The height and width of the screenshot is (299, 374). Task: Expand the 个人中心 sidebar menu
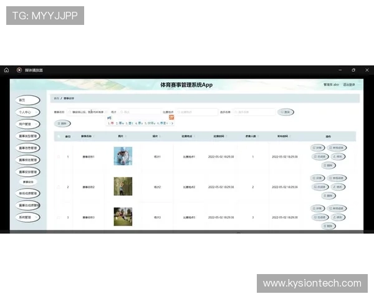coord(29,112)
